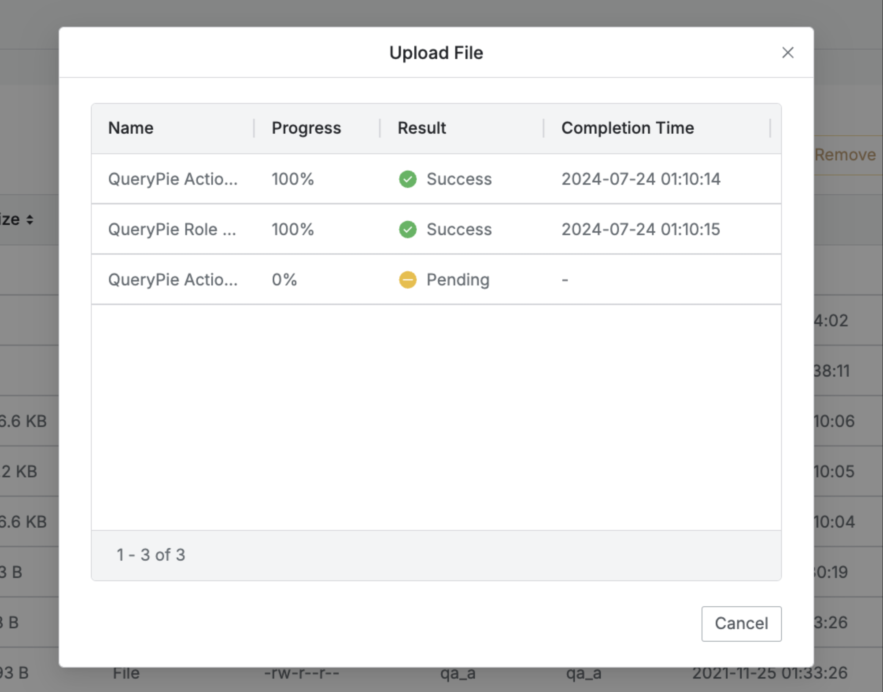
Task: Click the pagination text 1 - 3 of 3
Action: pyautogui.click(x=151, y=555)
